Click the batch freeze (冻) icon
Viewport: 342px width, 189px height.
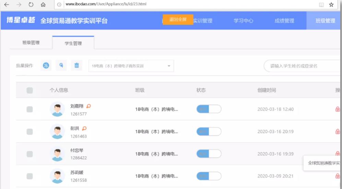click(x=46, y=66)
